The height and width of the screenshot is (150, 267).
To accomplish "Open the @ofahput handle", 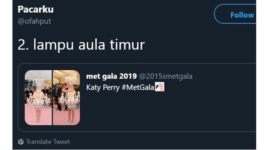I will [35, 21].
